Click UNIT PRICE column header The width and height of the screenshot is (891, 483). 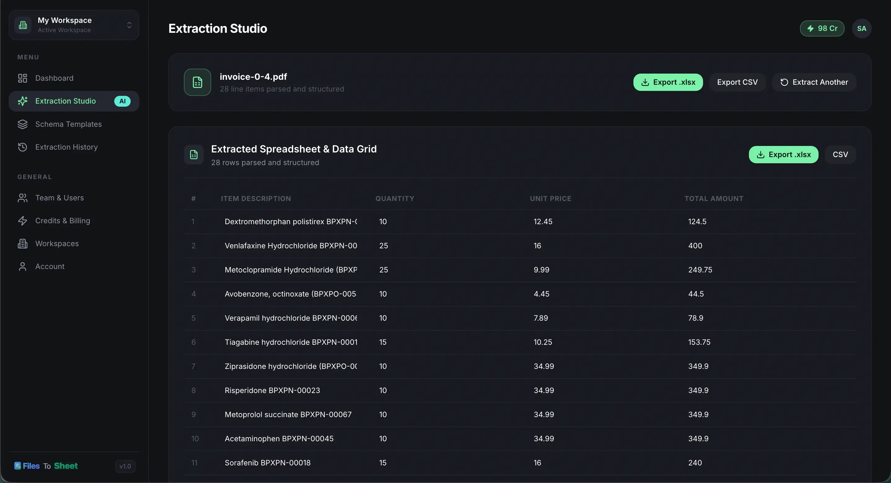(550, 199)
